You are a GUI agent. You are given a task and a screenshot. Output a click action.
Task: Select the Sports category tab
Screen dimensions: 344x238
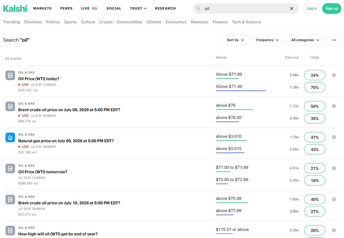coord(70,22)
